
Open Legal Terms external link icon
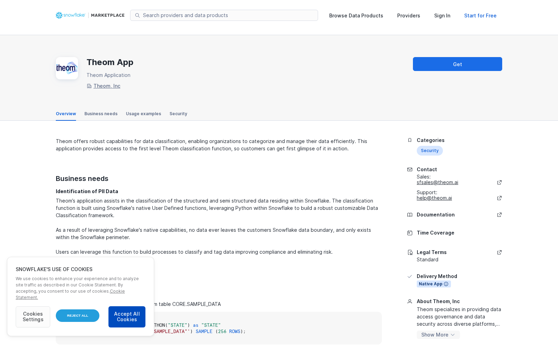click(x=499, y=252)
